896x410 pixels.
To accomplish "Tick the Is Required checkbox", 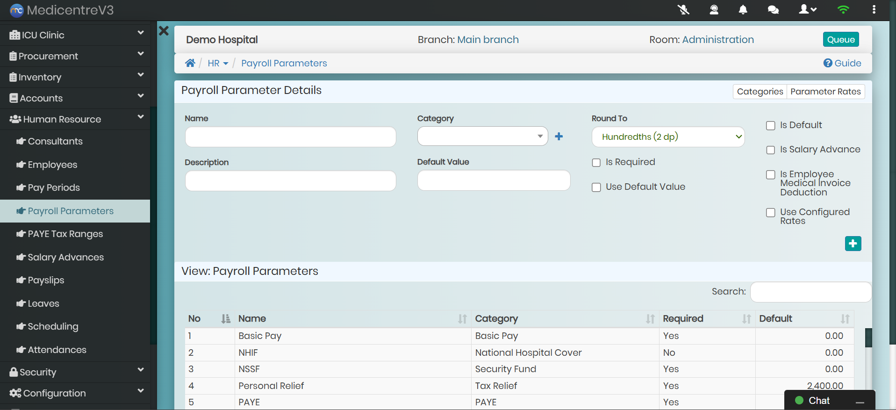I will (596, 163).
